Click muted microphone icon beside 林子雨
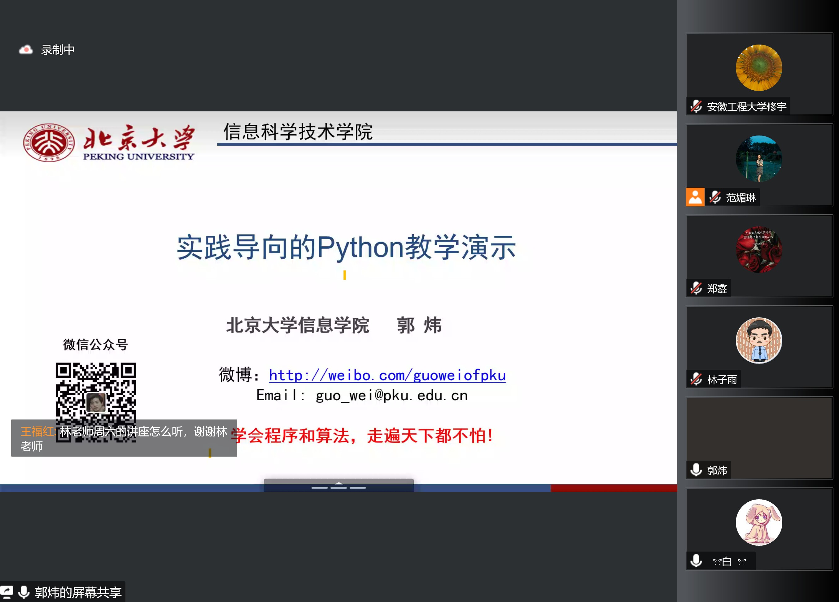 click(x=696, y=379)
